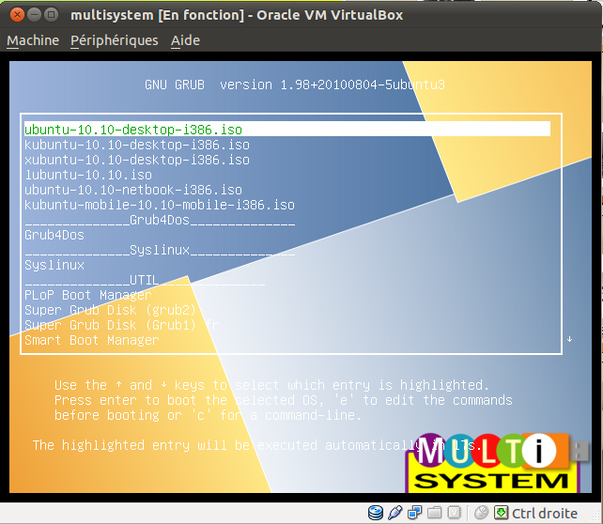The height and width of the screenshot is (524, 603).
Task: Open the Machine menu
Action: 33,40
